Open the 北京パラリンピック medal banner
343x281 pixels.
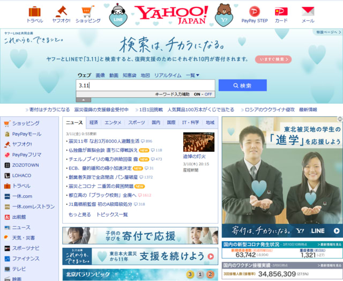[140, 275]
